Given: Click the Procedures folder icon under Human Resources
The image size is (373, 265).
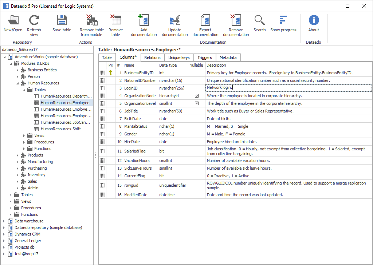Looking at the screenshot, I should (30, 142).
